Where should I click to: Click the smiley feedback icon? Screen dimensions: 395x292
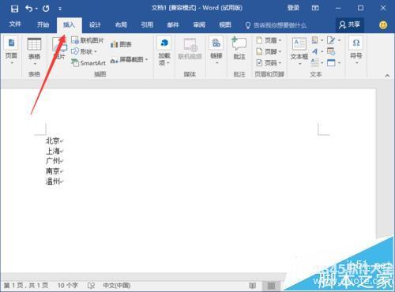pos(383,25)
